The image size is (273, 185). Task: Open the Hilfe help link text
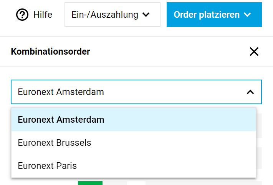coord(43,15)
